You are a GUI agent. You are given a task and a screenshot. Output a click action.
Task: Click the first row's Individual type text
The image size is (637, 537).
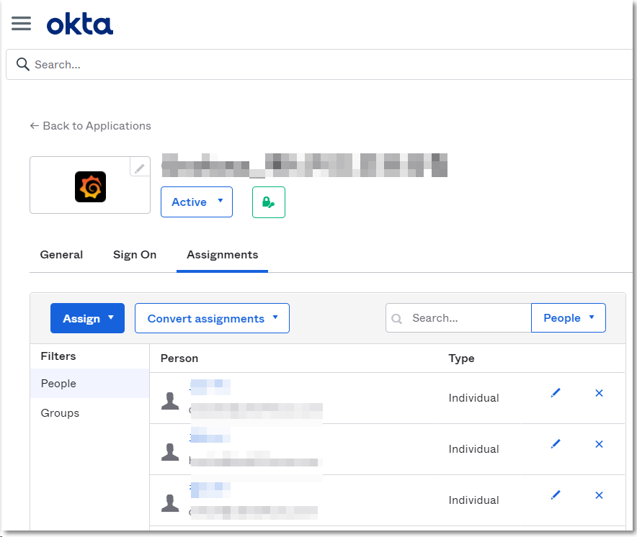pos(473,398)
